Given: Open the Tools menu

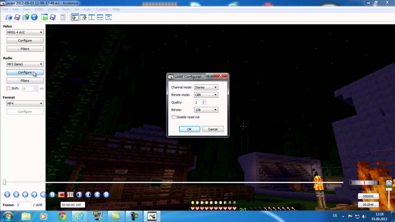Looking at the screenshot, I should (66, 9).
